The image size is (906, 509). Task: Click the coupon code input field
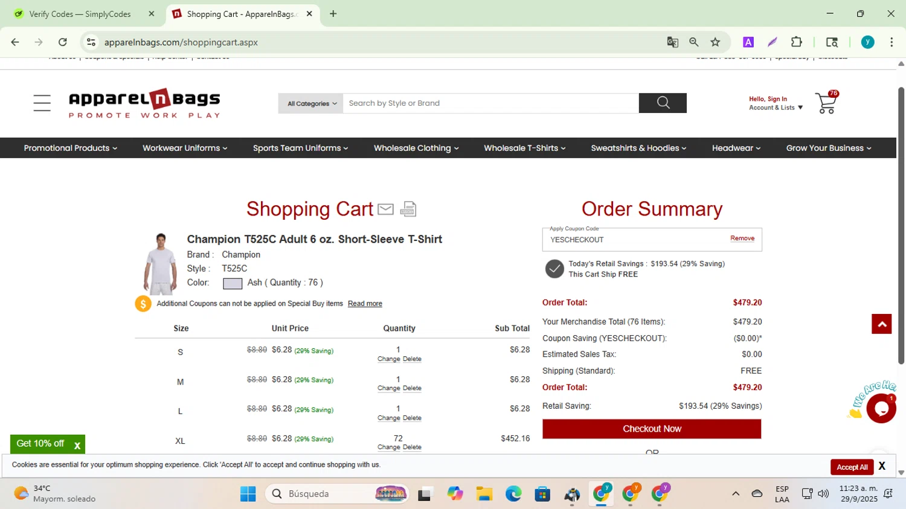point(634,240)
